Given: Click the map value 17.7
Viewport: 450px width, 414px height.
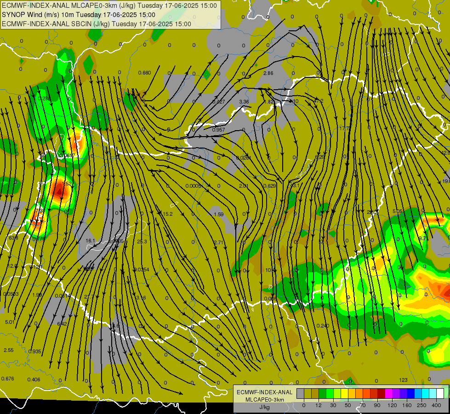Looking at the screenshot, I should coord(344,128).
